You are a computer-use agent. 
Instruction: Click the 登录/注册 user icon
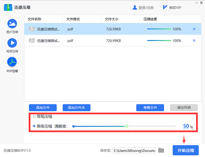point(135,8)
